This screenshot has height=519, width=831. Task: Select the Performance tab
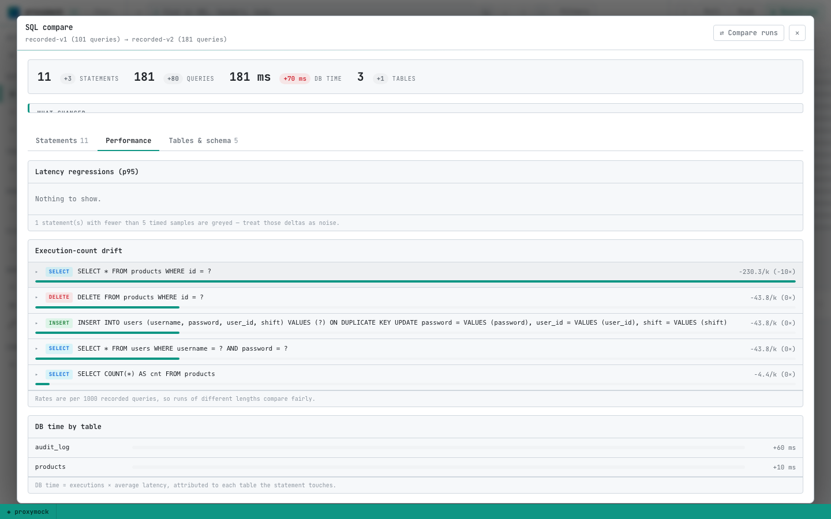[x=128, y=141]
